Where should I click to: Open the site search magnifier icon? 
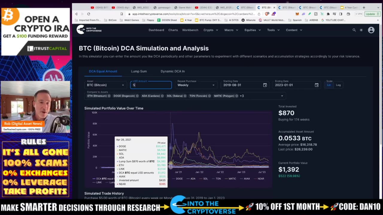click(x=354, y=30)
